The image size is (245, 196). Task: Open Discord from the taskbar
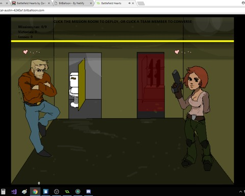[x=88, y=191]
